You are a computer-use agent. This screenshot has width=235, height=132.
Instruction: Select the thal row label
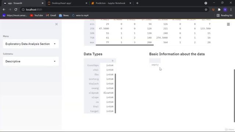(x=95, y=107)
